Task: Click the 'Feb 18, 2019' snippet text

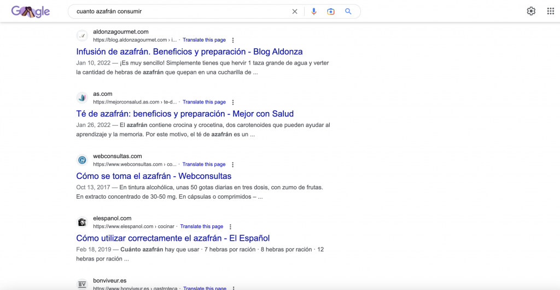Action: pyautogui.click(x=93, y=250)
